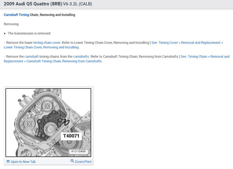Open the 'Camshaft Timing' heading link
Screen dimensions: 233x169
tap(16, 15)
